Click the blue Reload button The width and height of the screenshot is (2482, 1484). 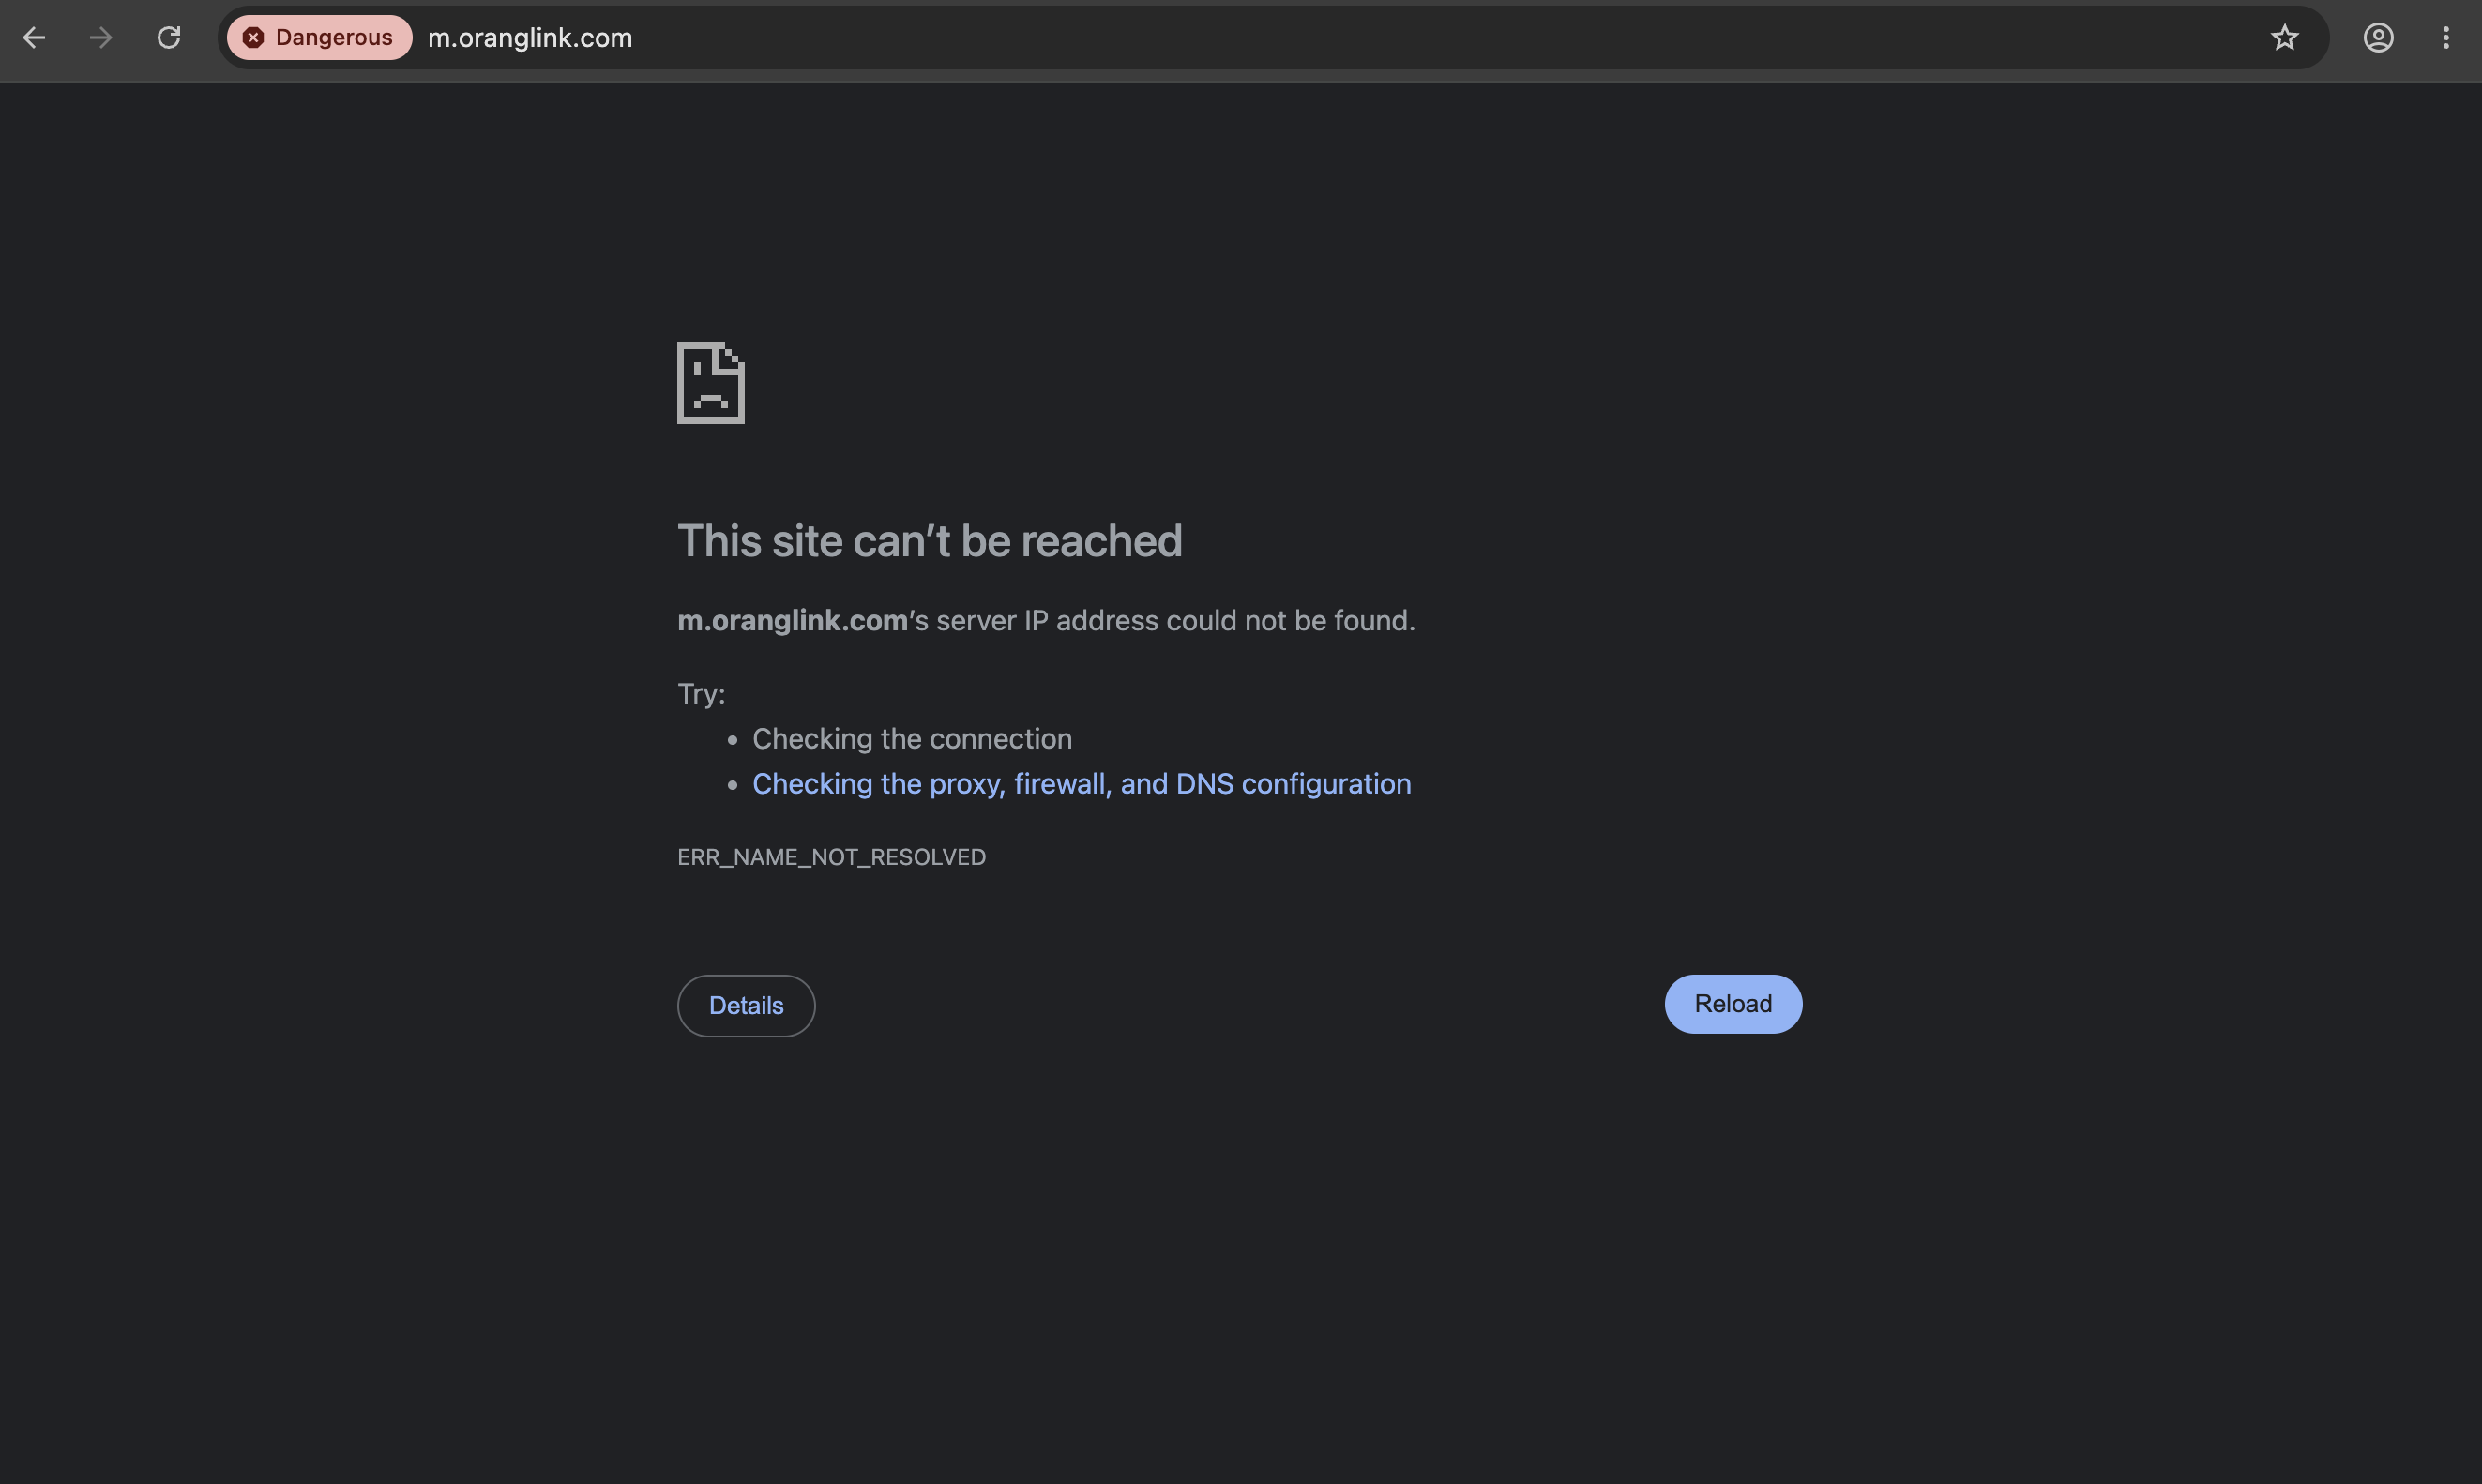coord(1733,1004)
